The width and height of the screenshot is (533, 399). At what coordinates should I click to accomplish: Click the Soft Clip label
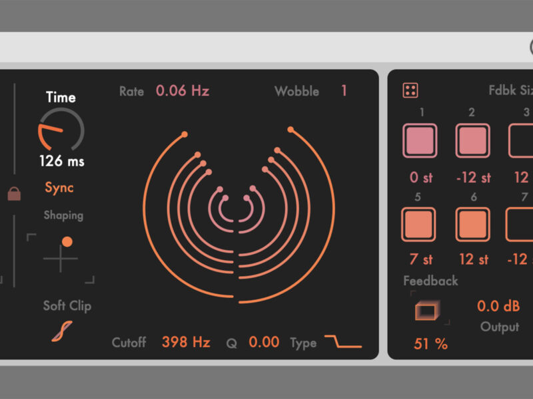[67, 306]
